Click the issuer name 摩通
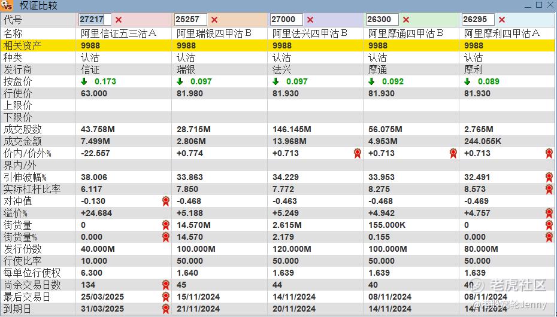 coord(378,70)
